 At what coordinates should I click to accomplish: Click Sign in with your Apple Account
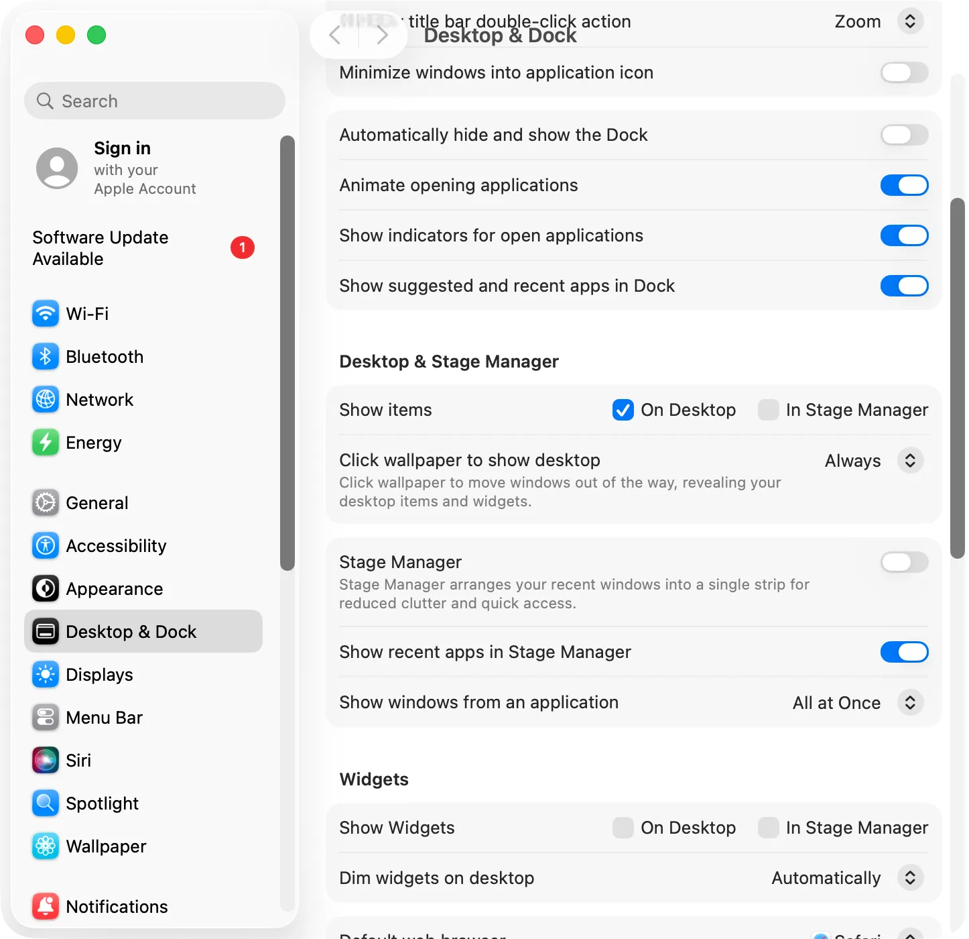tap(143, 168)
